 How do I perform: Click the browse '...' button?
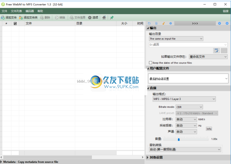(224, 51)
